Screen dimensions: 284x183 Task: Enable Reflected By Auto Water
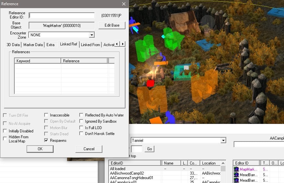click(81, 115)
